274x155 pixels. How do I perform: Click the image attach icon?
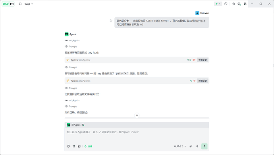79,146
